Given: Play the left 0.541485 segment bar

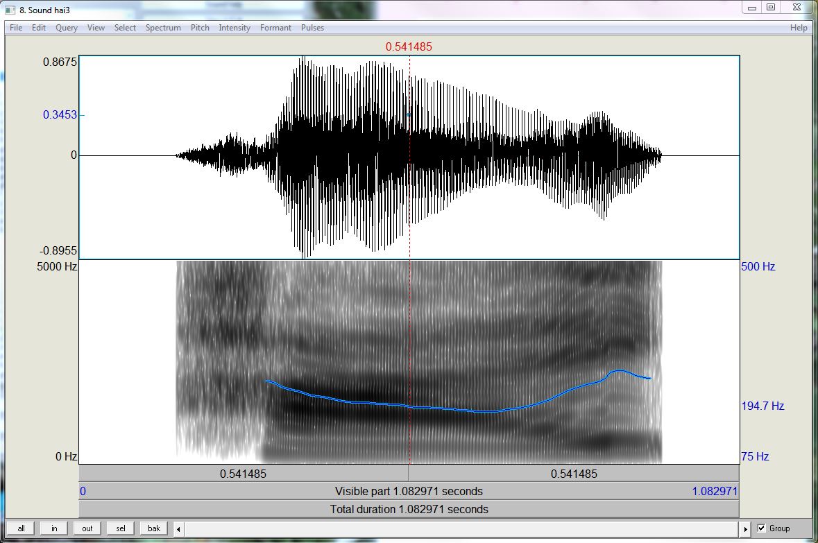Looking at the screenshot, I should tap(244, 474).
